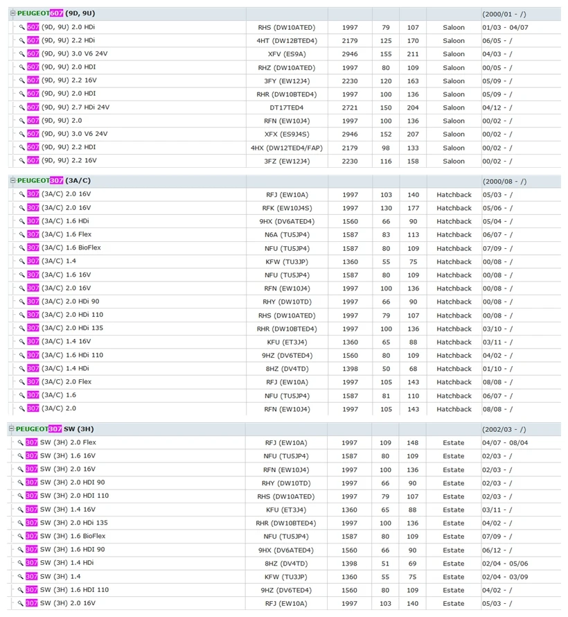The image size is (568, 617).
Task: Open magnifier icon for 607 2.7 HDi 24V
Action: click(x=21, y=107)
